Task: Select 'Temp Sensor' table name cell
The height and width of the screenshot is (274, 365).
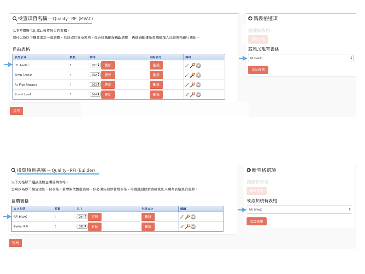Action: point(40,75)
